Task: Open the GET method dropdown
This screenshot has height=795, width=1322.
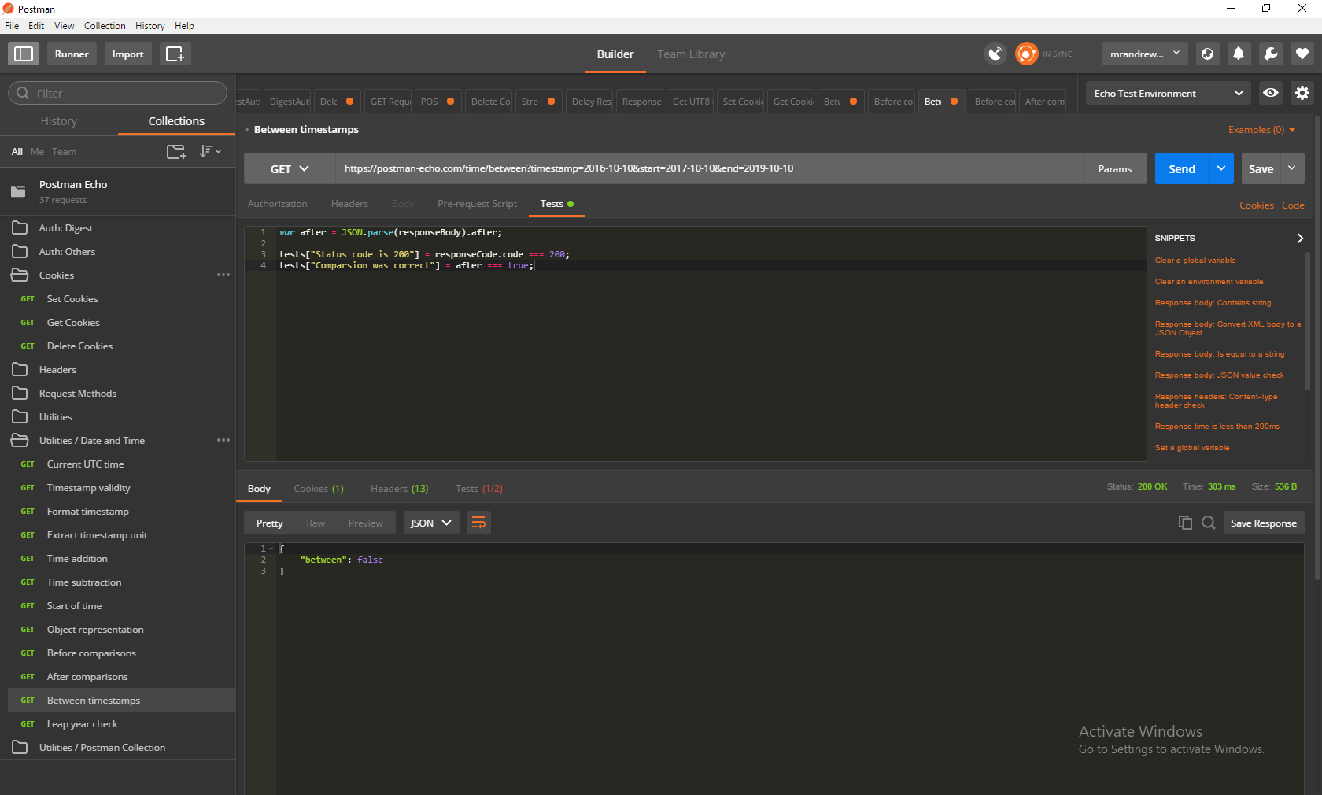Action: click(x=290, y=168)
